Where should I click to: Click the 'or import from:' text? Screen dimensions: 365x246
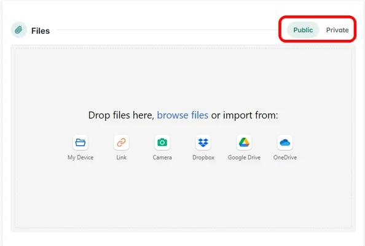[245, 115]
